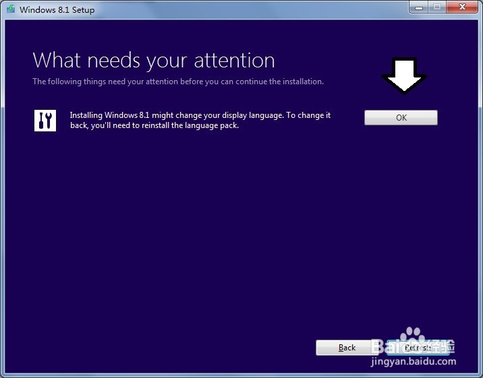The height and width of the screenshot is (378, 483).
Task: Select text 'Installing Windows 8.1 might change your display language'
Action: (176, 115)
